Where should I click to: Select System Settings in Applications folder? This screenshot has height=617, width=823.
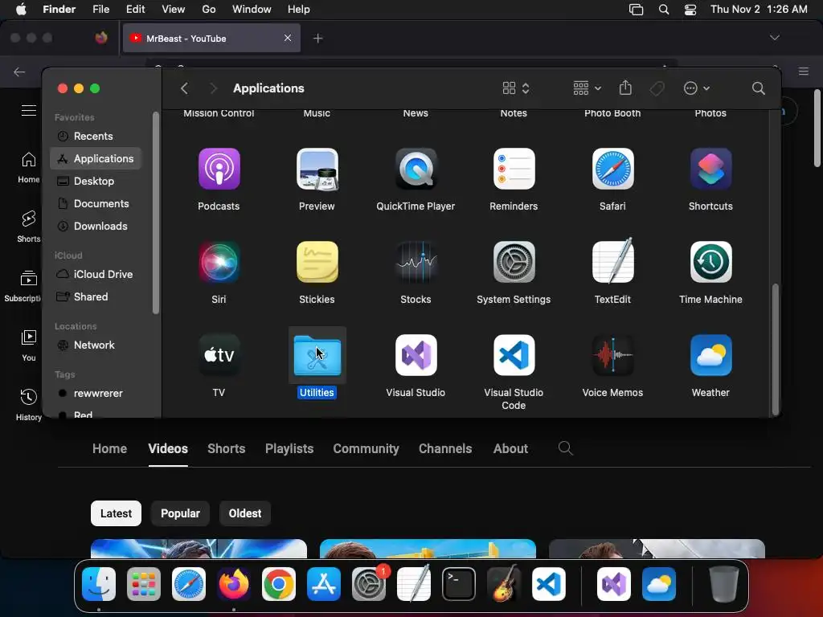[514, 262]
